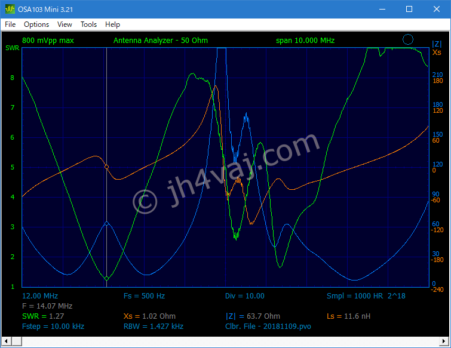The image size is (451, 348).
Task: Click the right scrollbar arrow
Action: pos(444,341)
